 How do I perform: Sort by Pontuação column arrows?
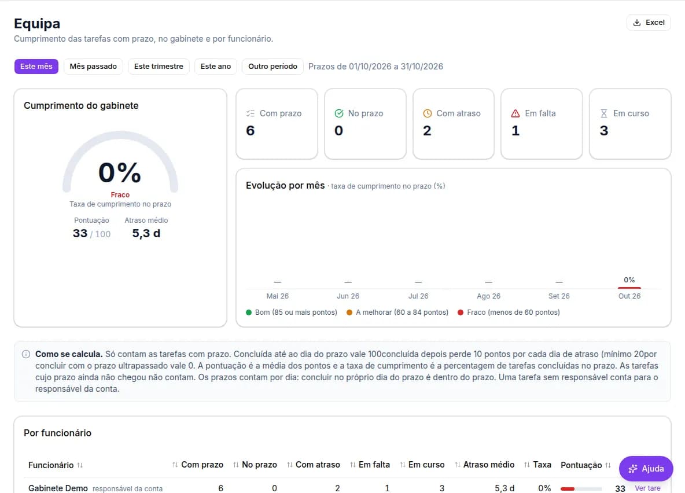click(x=608, y=465)
